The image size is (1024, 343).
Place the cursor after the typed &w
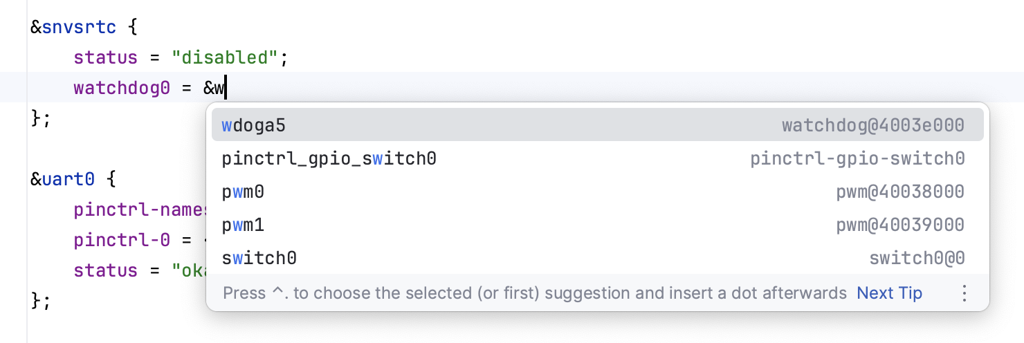[226, 88]
